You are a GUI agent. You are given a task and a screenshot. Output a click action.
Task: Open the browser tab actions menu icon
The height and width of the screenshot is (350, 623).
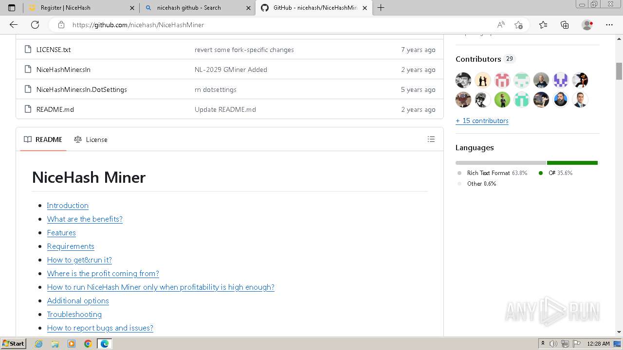coord(12,8)
